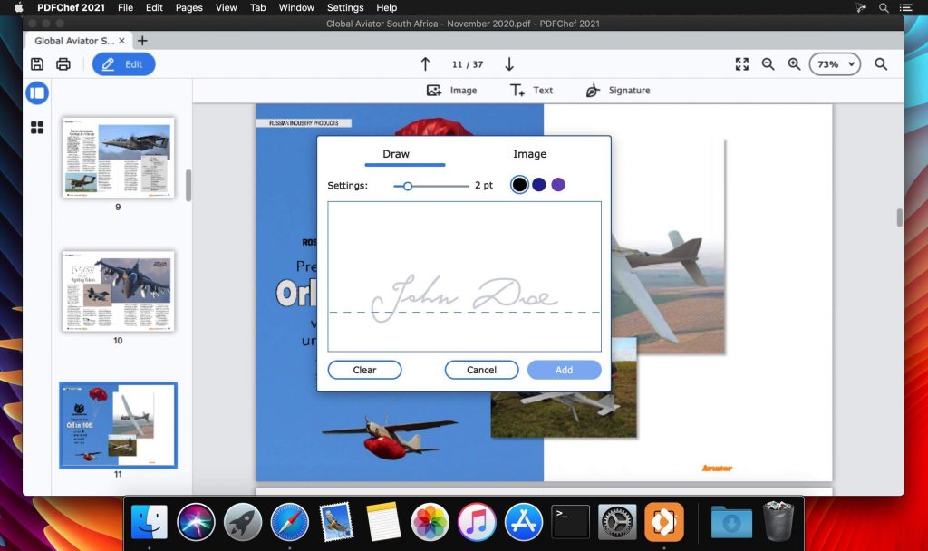928x551 pixels.
Task: Select the Image insertion tool
Action: [452, 90]
